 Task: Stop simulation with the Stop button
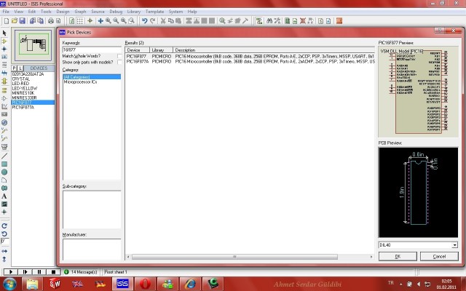[x=53, y=271]
